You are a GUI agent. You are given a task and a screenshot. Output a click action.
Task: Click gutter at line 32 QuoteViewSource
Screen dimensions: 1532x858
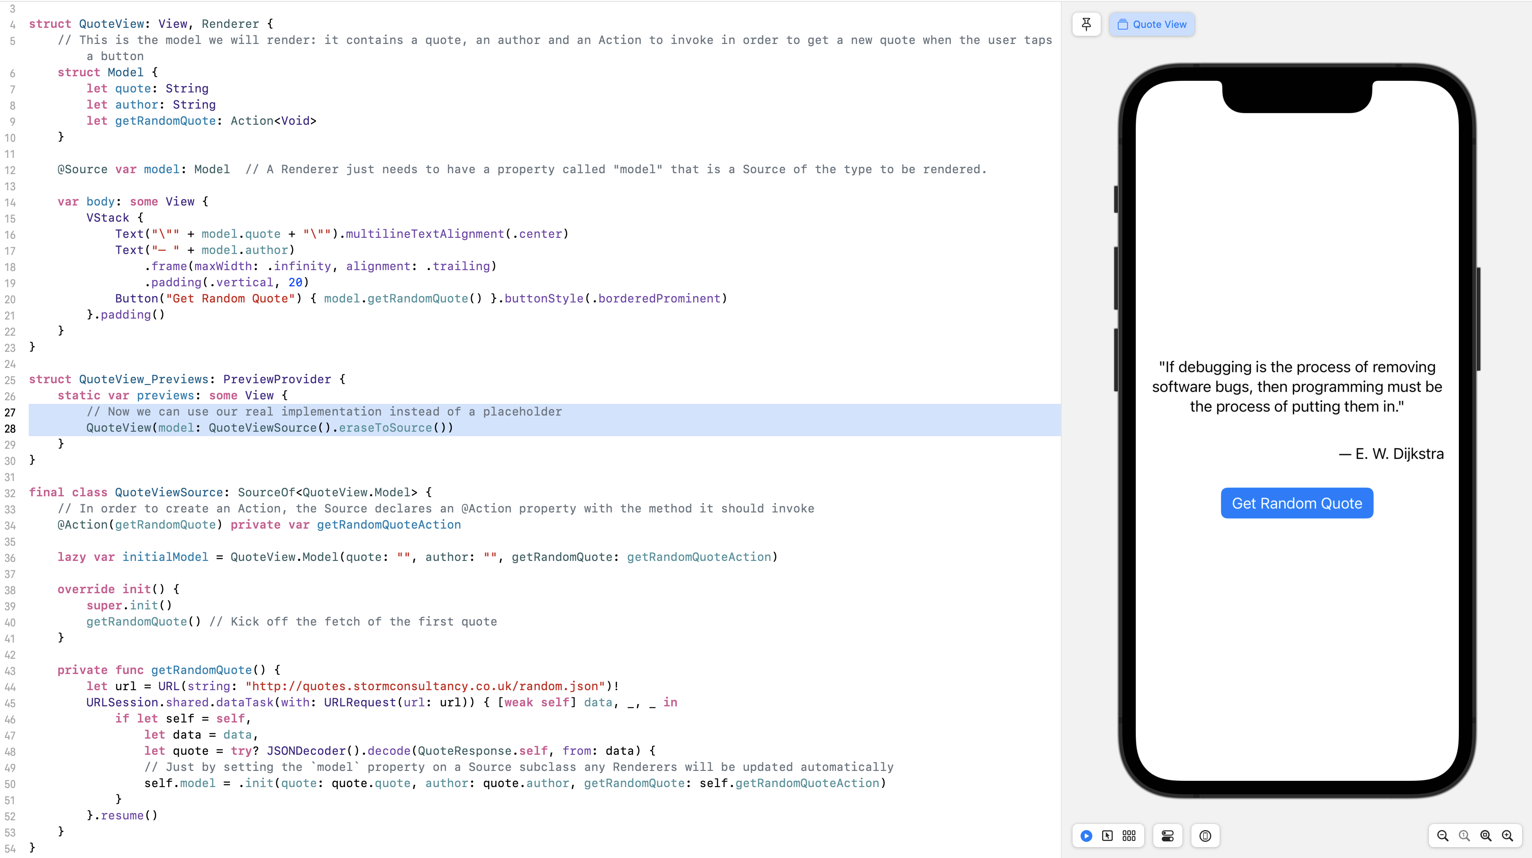point(10,493)
